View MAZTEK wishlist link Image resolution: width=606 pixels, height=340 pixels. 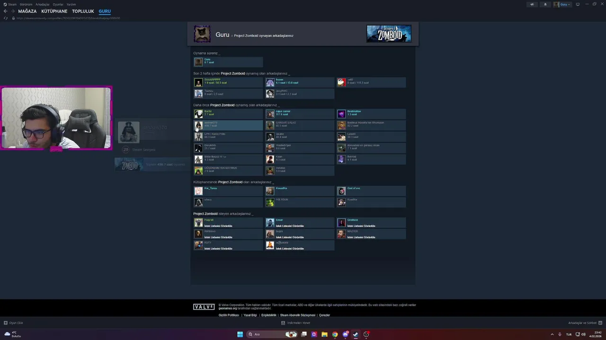tap(361, 237)
